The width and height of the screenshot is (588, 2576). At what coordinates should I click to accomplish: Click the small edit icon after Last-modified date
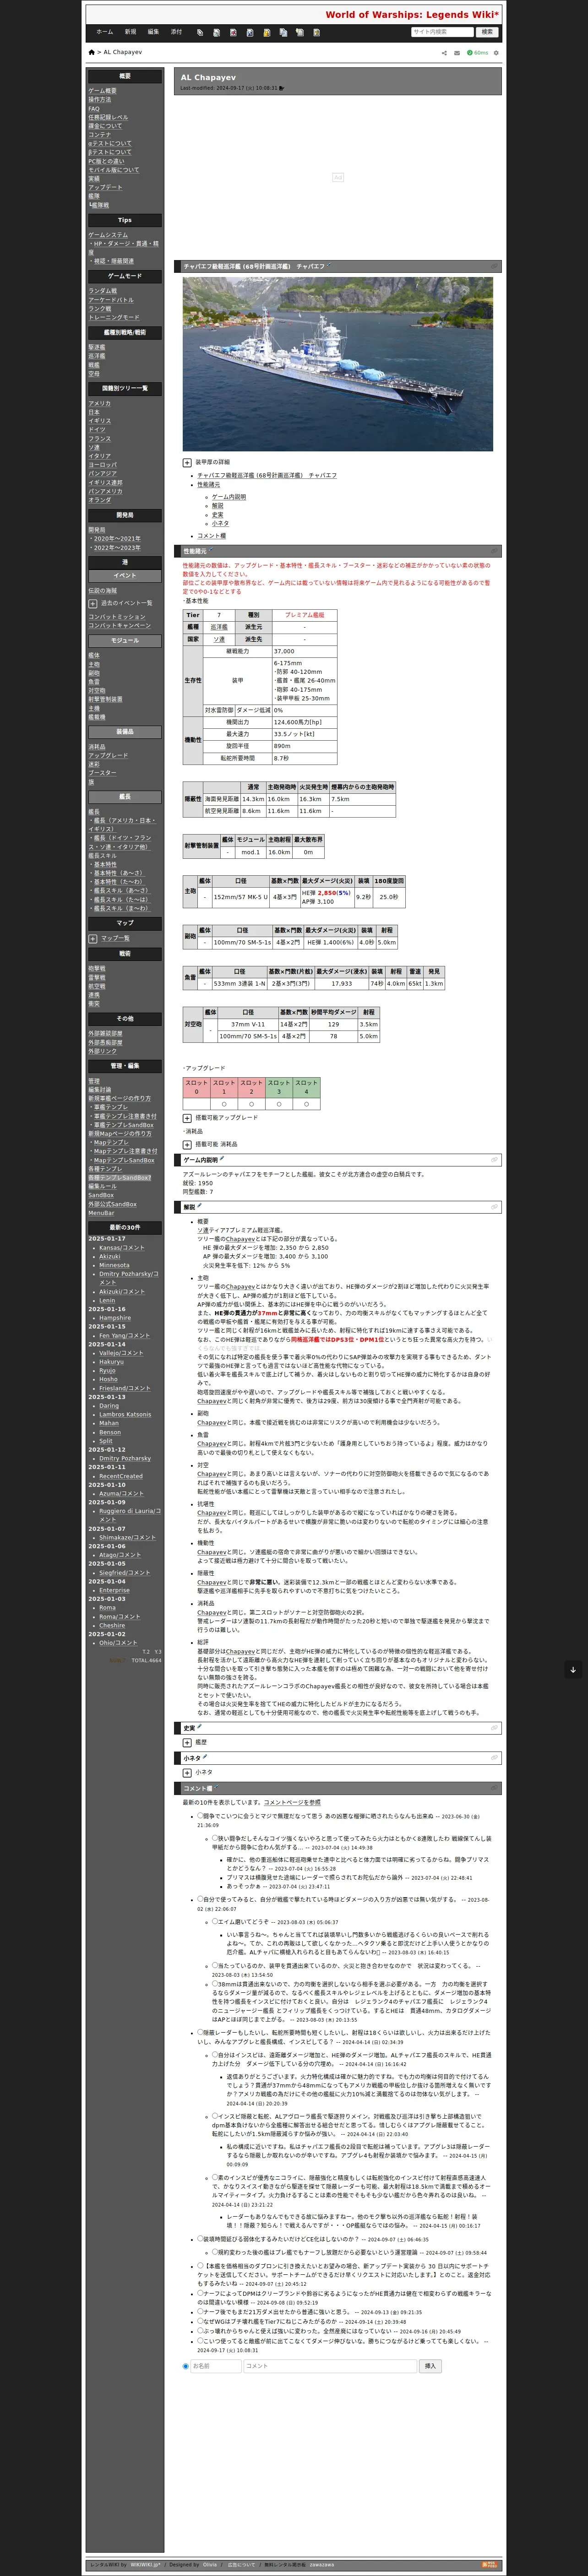pyautogui.click(x=283, y=88)
